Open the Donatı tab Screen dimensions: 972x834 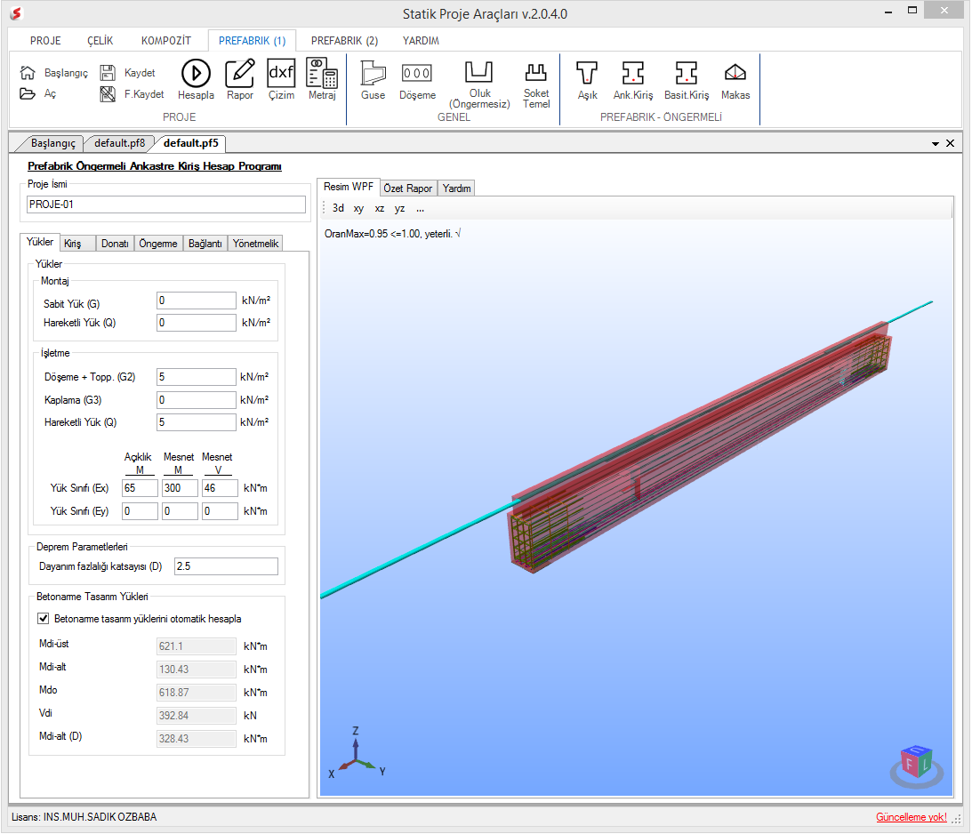[115, 244]
